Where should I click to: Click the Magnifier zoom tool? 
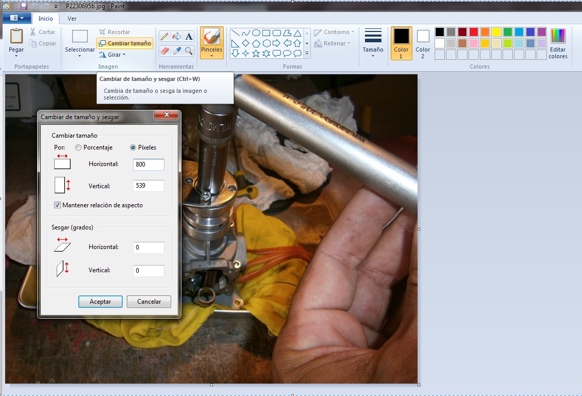point(189,51)
